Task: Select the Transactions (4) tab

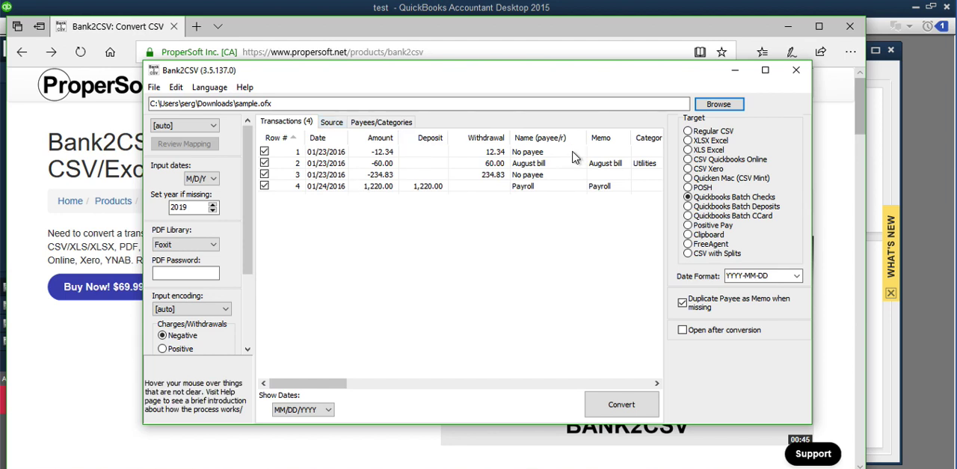Action: point(286,122)
